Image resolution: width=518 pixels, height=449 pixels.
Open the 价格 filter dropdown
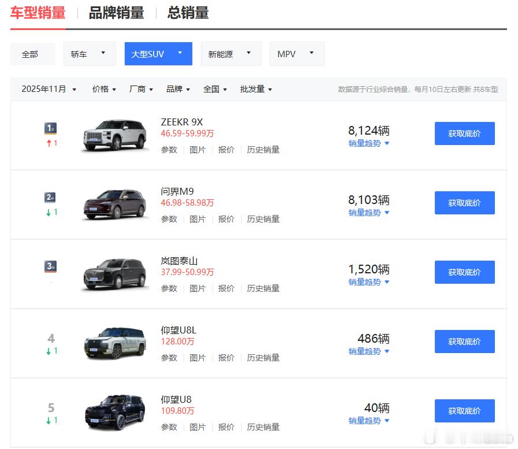[104, 89]
